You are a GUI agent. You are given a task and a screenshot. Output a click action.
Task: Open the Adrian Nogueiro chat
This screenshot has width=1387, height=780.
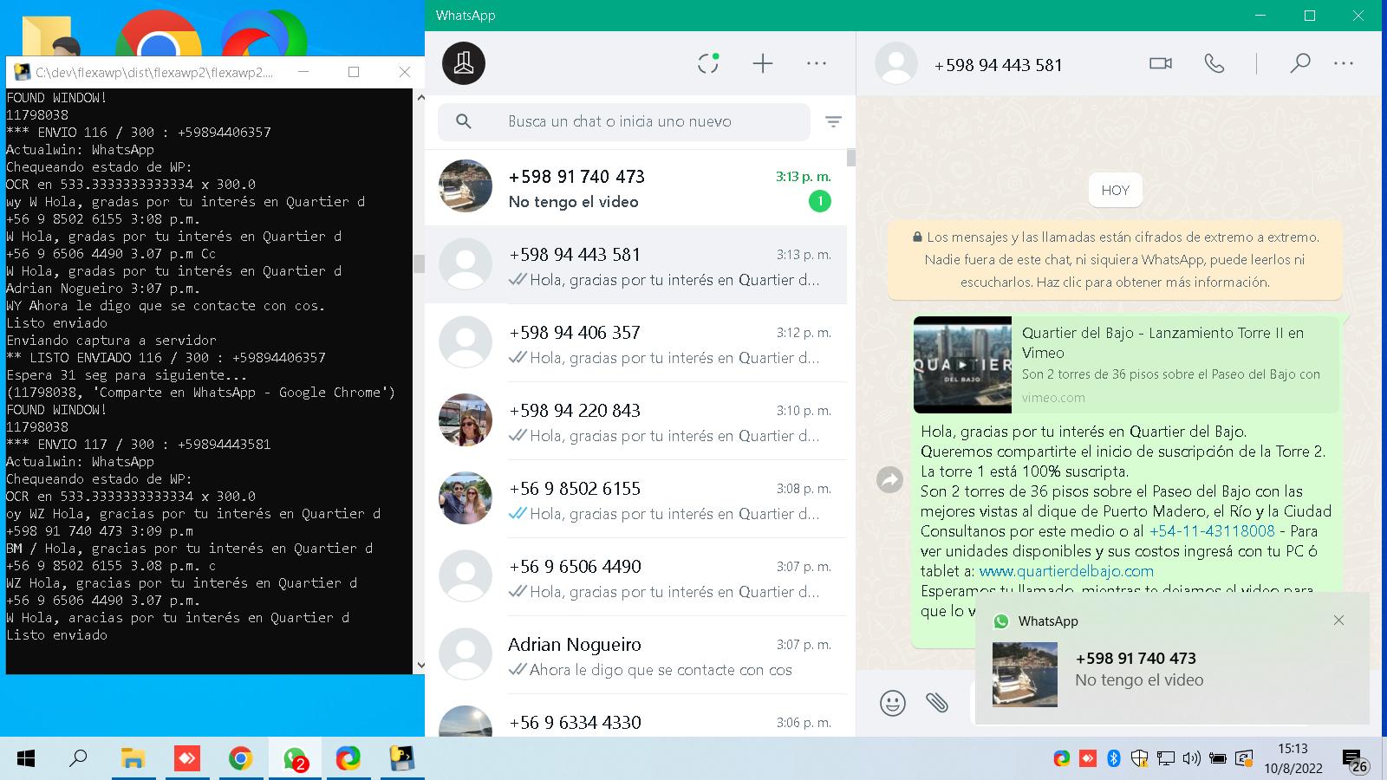pos(635,655)
